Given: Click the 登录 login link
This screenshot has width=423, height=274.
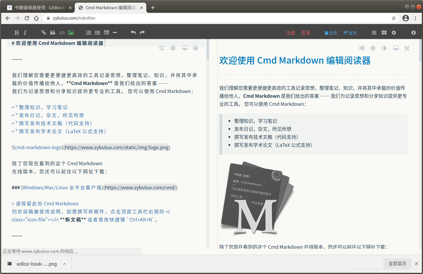Looking at the screenshot, I should click(x=306, y=33).
